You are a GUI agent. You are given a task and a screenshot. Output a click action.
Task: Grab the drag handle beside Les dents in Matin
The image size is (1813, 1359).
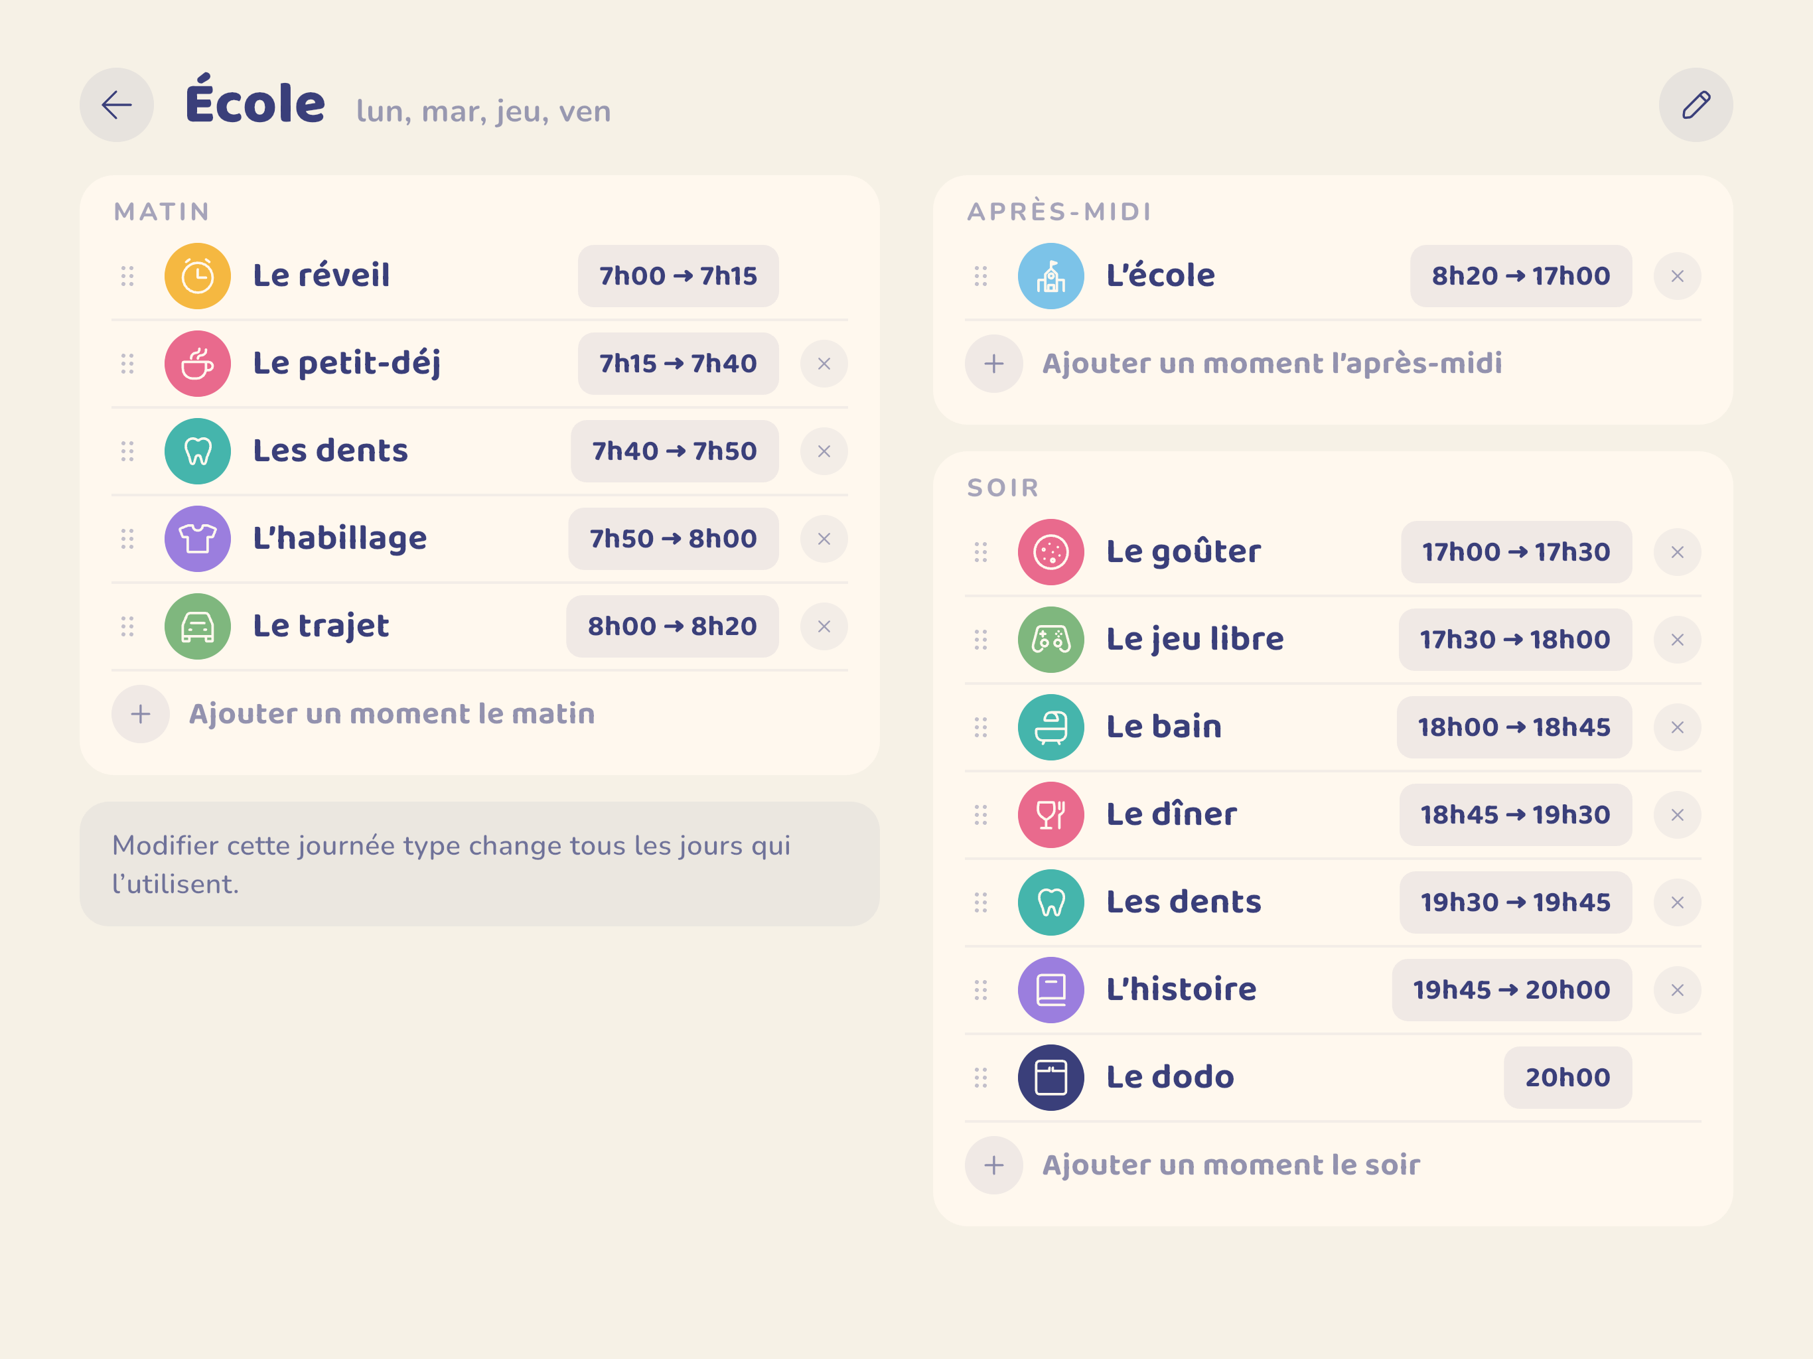[127, 452]
